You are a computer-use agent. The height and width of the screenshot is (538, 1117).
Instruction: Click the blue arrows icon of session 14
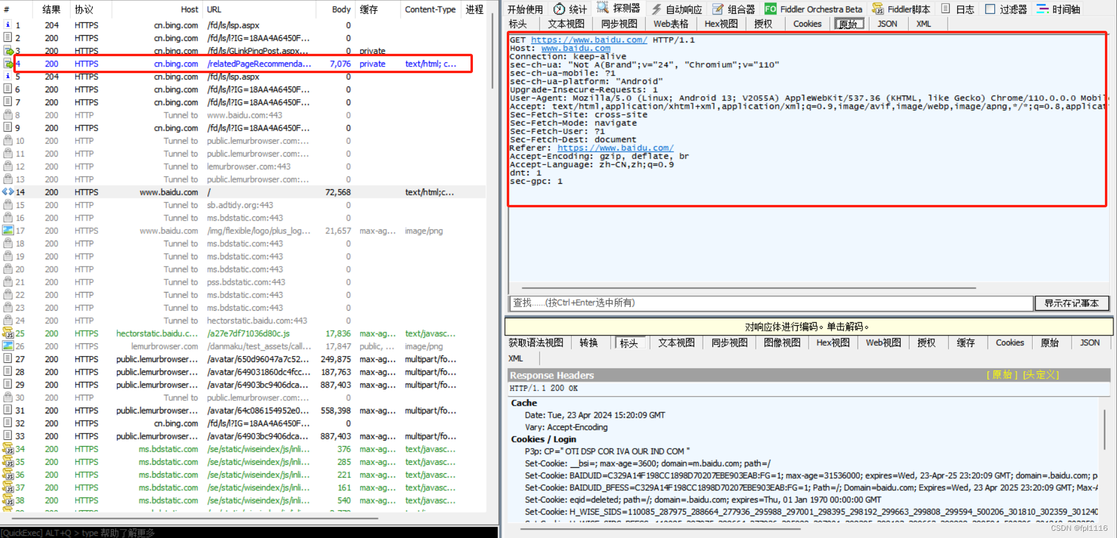click(x=8, y=192)
